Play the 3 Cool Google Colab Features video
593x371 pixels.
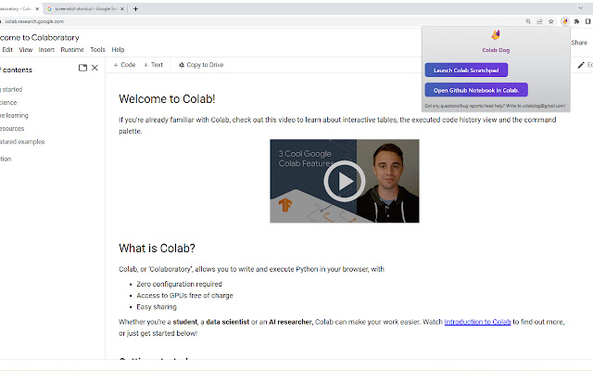[345, 181]
